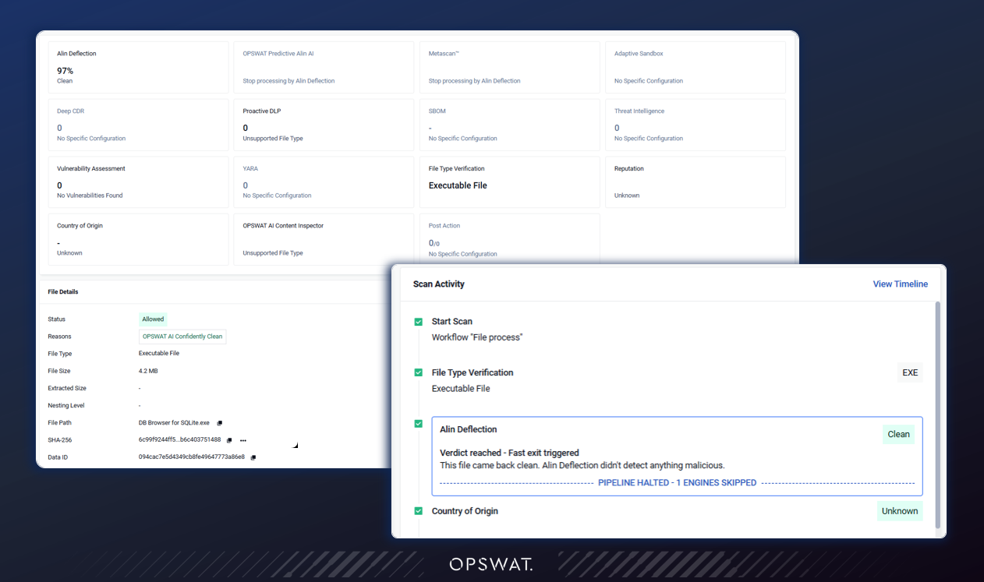984x582 pixels.
Task: Click the Data ID value '094cac7e5d4349cb...'
Action: pyautogui.click(x=192, y=457)
